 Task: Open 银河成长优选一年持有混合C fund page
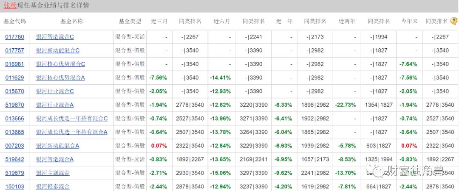pos(72,119)
